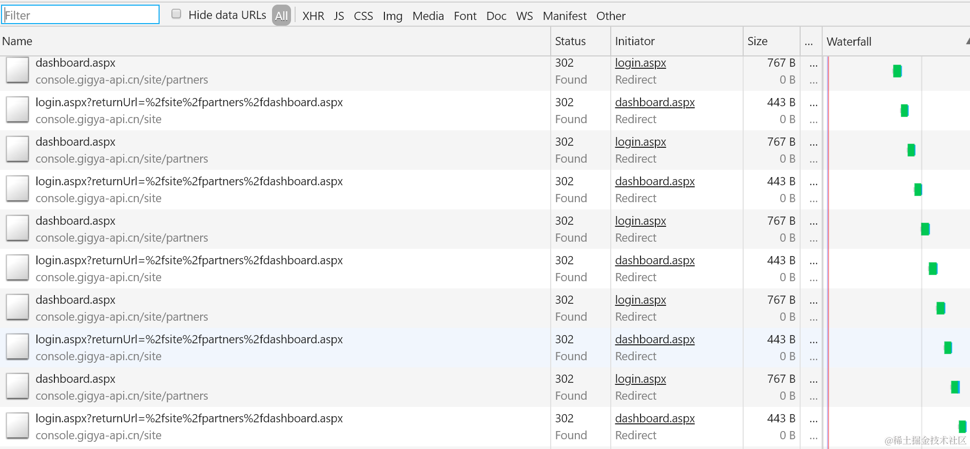This screenshot has height=449, width=970.
Task: Click waterfall bar in highlighted login.aspx row
Action: 948,347
